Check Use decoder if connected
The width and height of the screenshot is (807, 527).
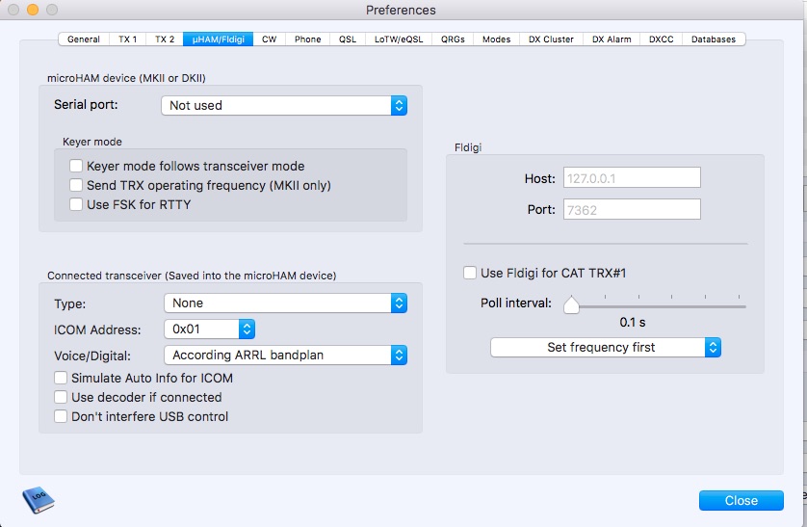61,397
